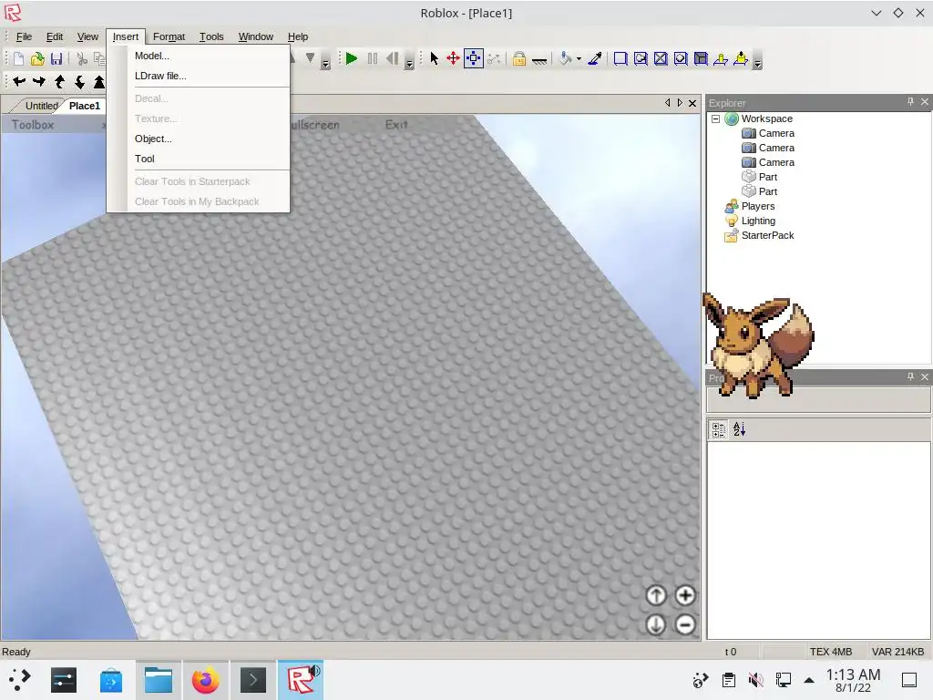Open the Tools menu
The width and height of the screenshot is (933, 700).
coord(211,36)
